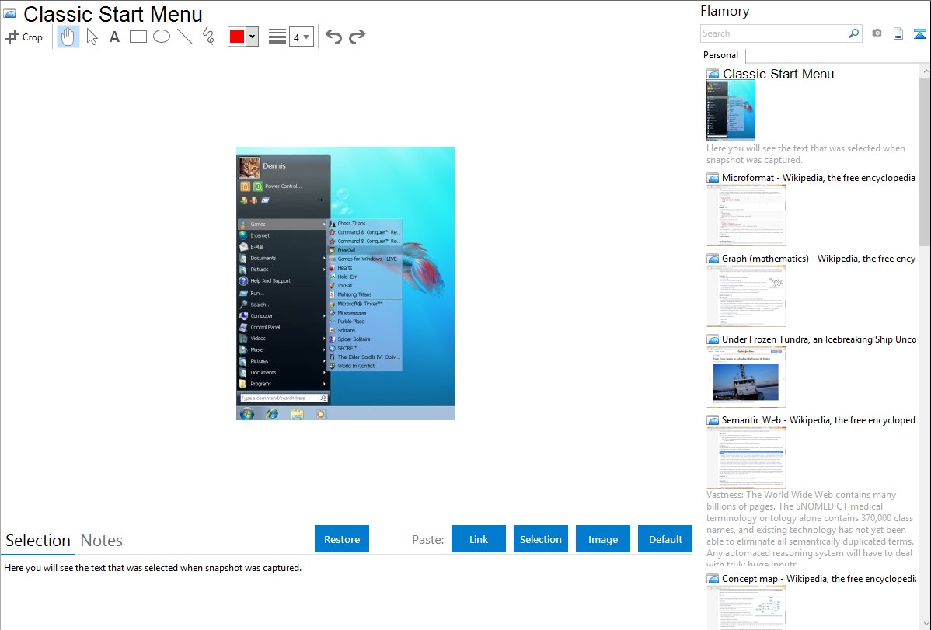Select the arrow pointer tool
The image size is (931, 630).
coord(92,37)
